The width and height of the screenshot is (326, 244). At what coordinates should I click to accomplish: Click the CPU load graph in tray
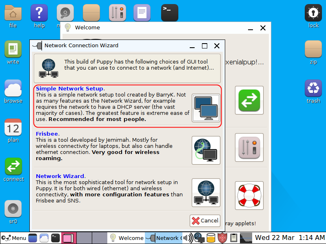[x=246, y=238]
